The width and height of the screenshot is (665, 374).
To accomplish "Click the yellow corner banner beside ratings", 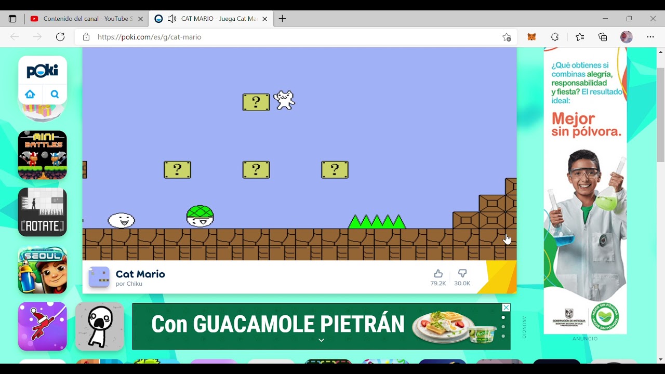I will coord(497,277).
